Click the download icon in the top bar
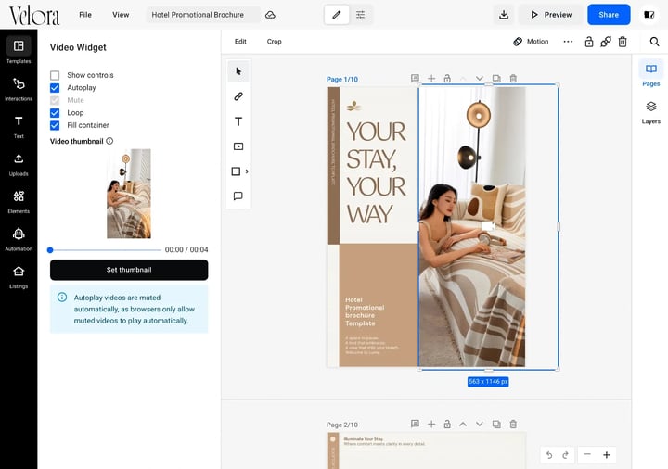The image size is (668, 469). coord(504,15)
